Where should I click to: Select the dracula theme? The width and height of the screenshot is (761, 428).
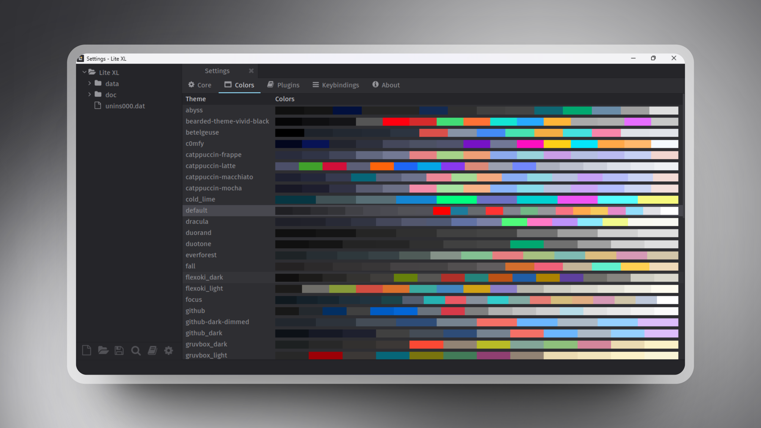197,222
